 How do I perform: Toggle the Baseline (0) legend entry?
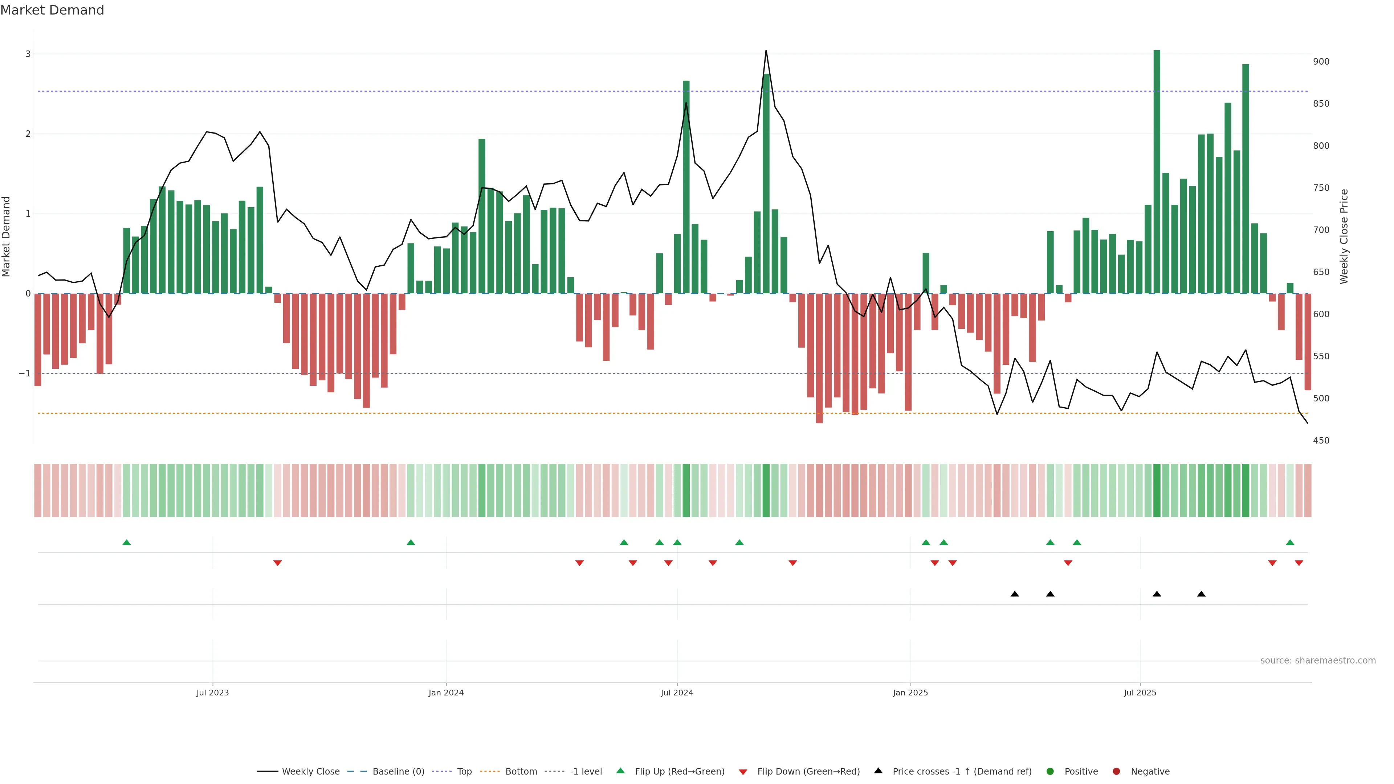click(x=398, y=772)
